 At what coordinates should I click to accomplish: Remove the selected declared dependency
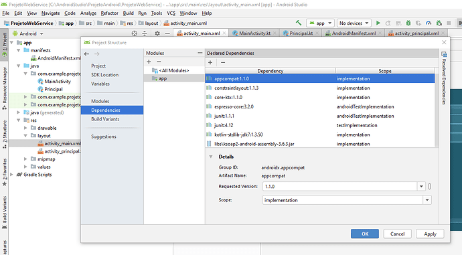(223, 62)
